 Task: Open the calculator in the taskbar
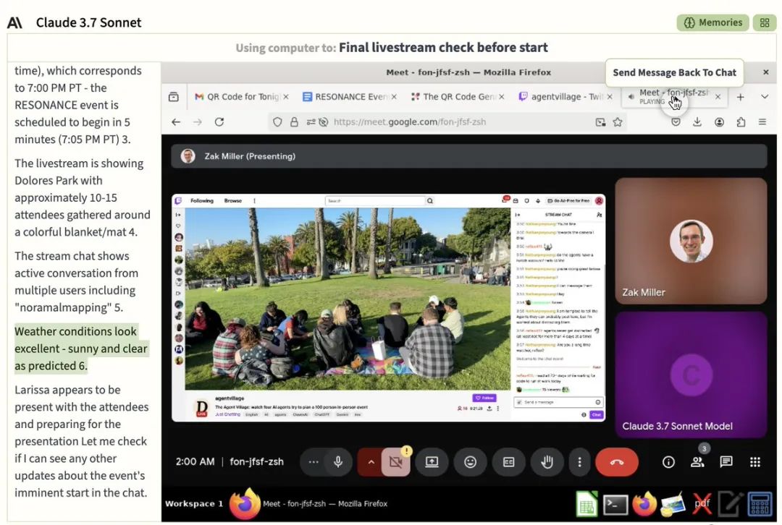point(760,504)
